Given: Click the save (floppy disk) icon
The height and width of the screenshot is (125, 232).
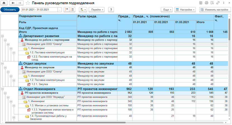Looking at the screenshot, I should coord(201,3).
